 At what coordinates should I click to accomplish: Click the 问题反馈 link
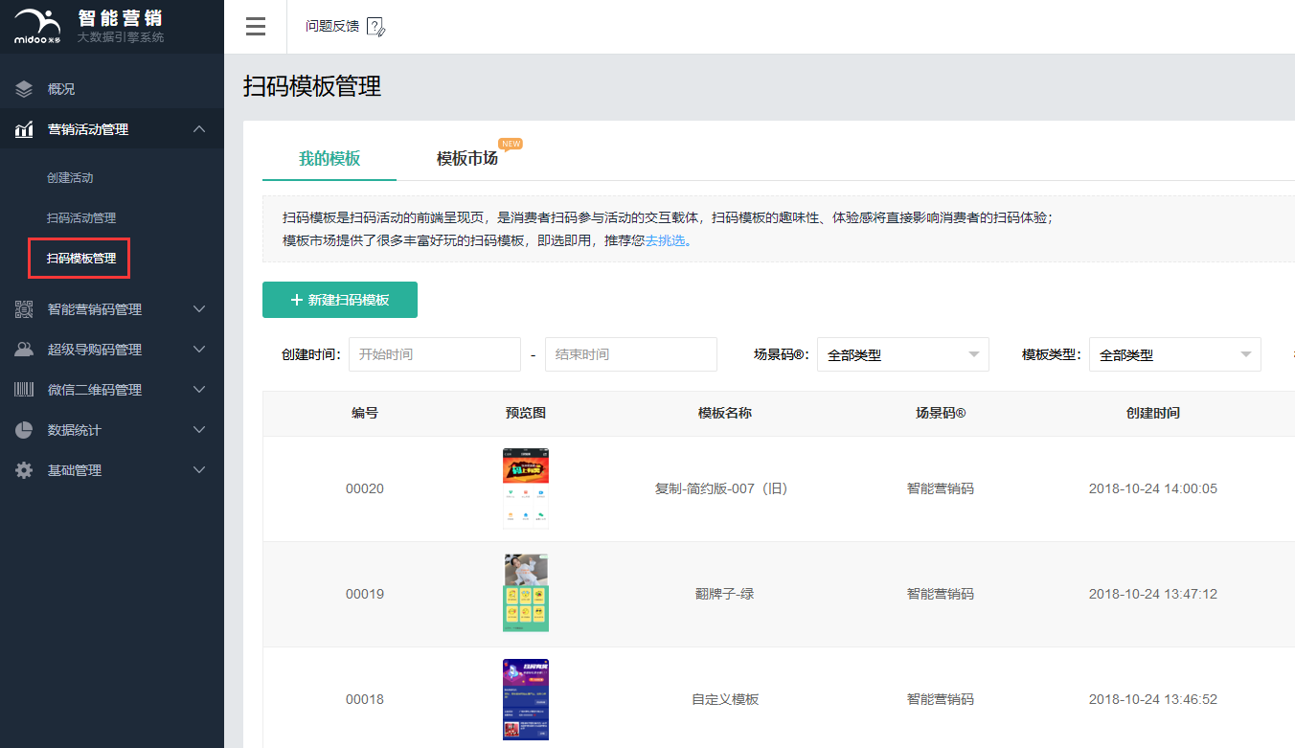point(332,26)
